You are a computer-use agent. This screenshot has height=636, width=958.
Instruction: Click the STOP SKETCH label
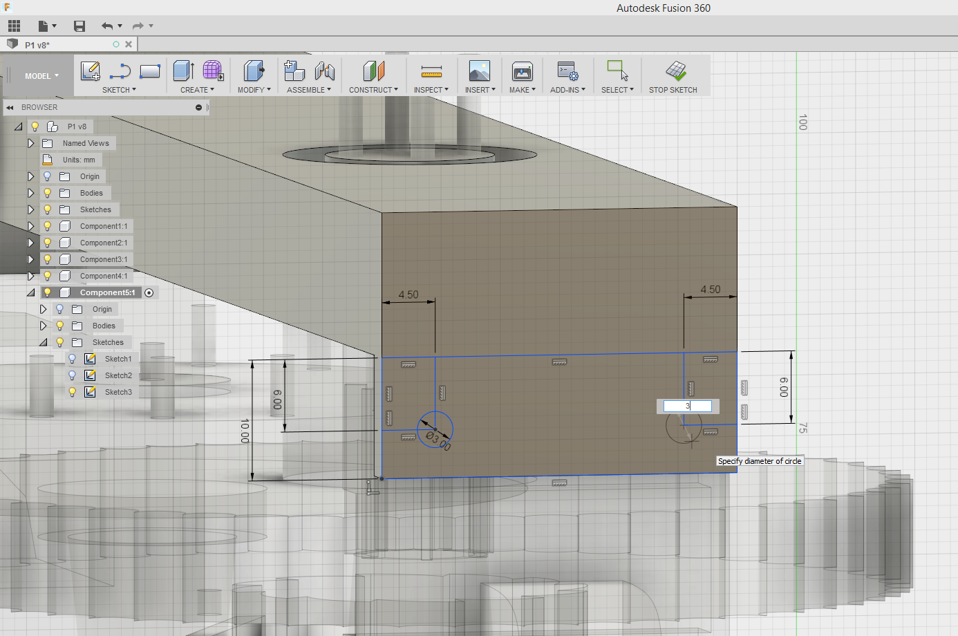pos(673,90)
